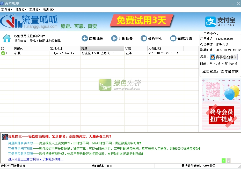241x169 pixels.
Task: Click the Alipay 支付宝 logo
Action: point(220,22)
